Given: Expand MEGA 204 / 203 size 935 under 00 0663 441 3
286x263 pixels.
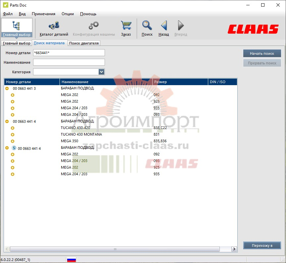Looking at the screenshot, I should pyautogui.click(x=13, y=108).
